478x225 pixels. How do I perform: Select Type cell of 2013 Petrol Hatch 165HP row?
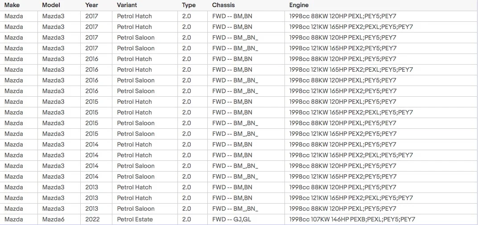point(193,198)
